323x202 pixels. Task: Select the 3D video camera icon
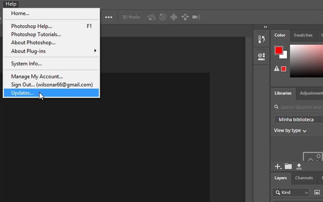(196, 17)
